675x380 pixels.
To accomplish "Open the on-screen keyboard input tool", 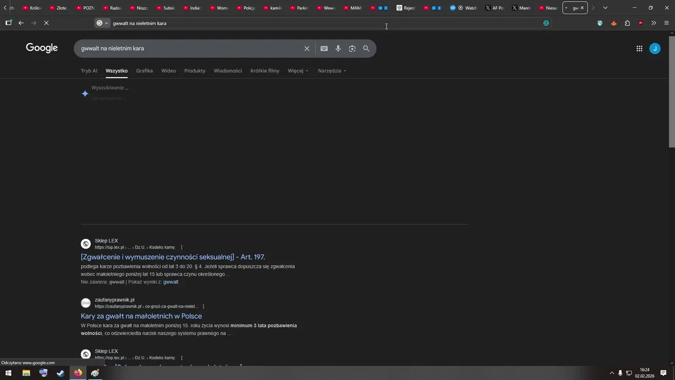I will [324, 49].
